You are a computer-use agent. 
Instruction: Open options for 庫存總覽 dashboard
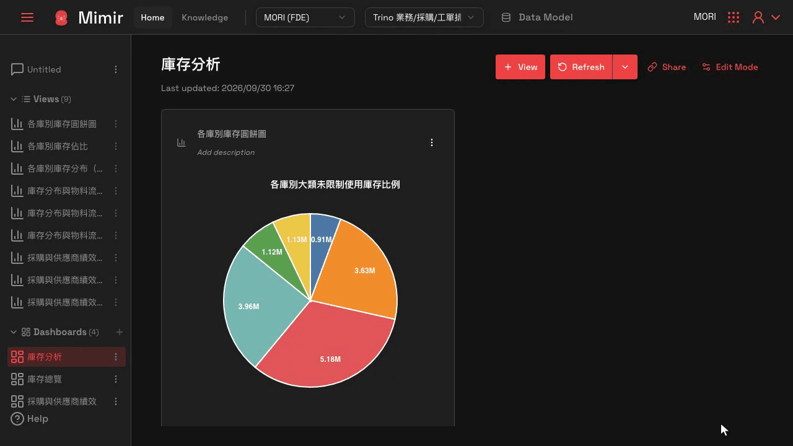click(x=116, y=379)
